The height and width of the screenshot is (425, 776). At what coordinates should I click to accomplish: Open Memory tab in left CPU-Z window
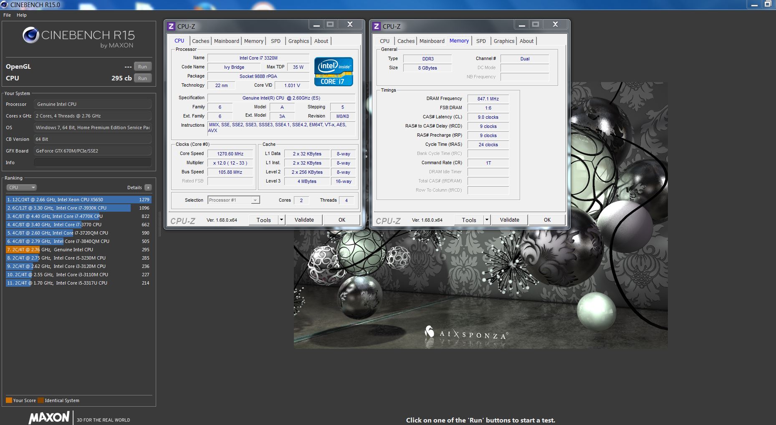click(254, 41)
